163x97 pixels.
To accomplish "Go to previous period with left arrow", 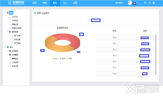I will click(x=88, y=20).
